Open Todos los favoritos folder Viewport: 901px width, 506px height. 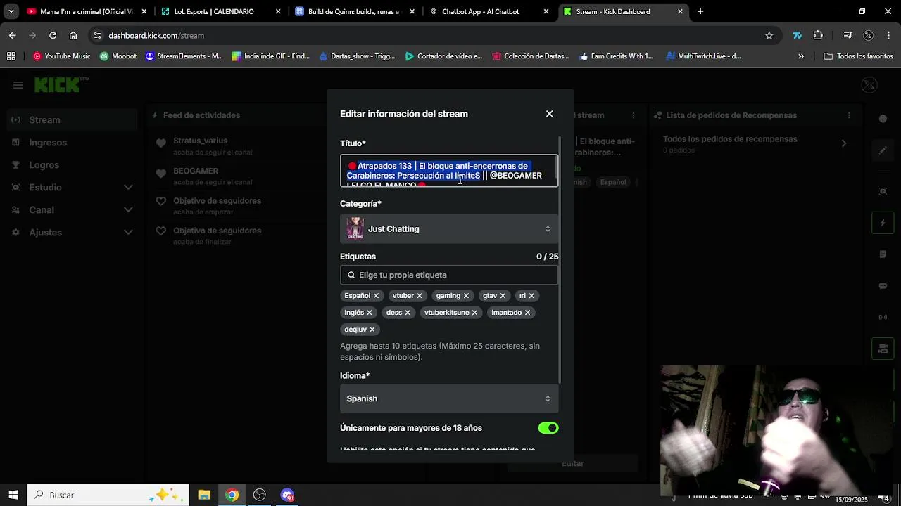click(x=859, y=56)
